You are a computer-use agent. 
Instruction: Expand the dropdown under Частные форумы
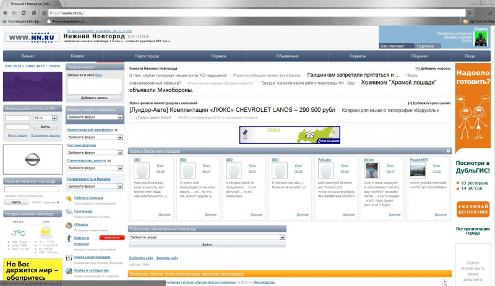pyautogui.click(x=120, y=153)
